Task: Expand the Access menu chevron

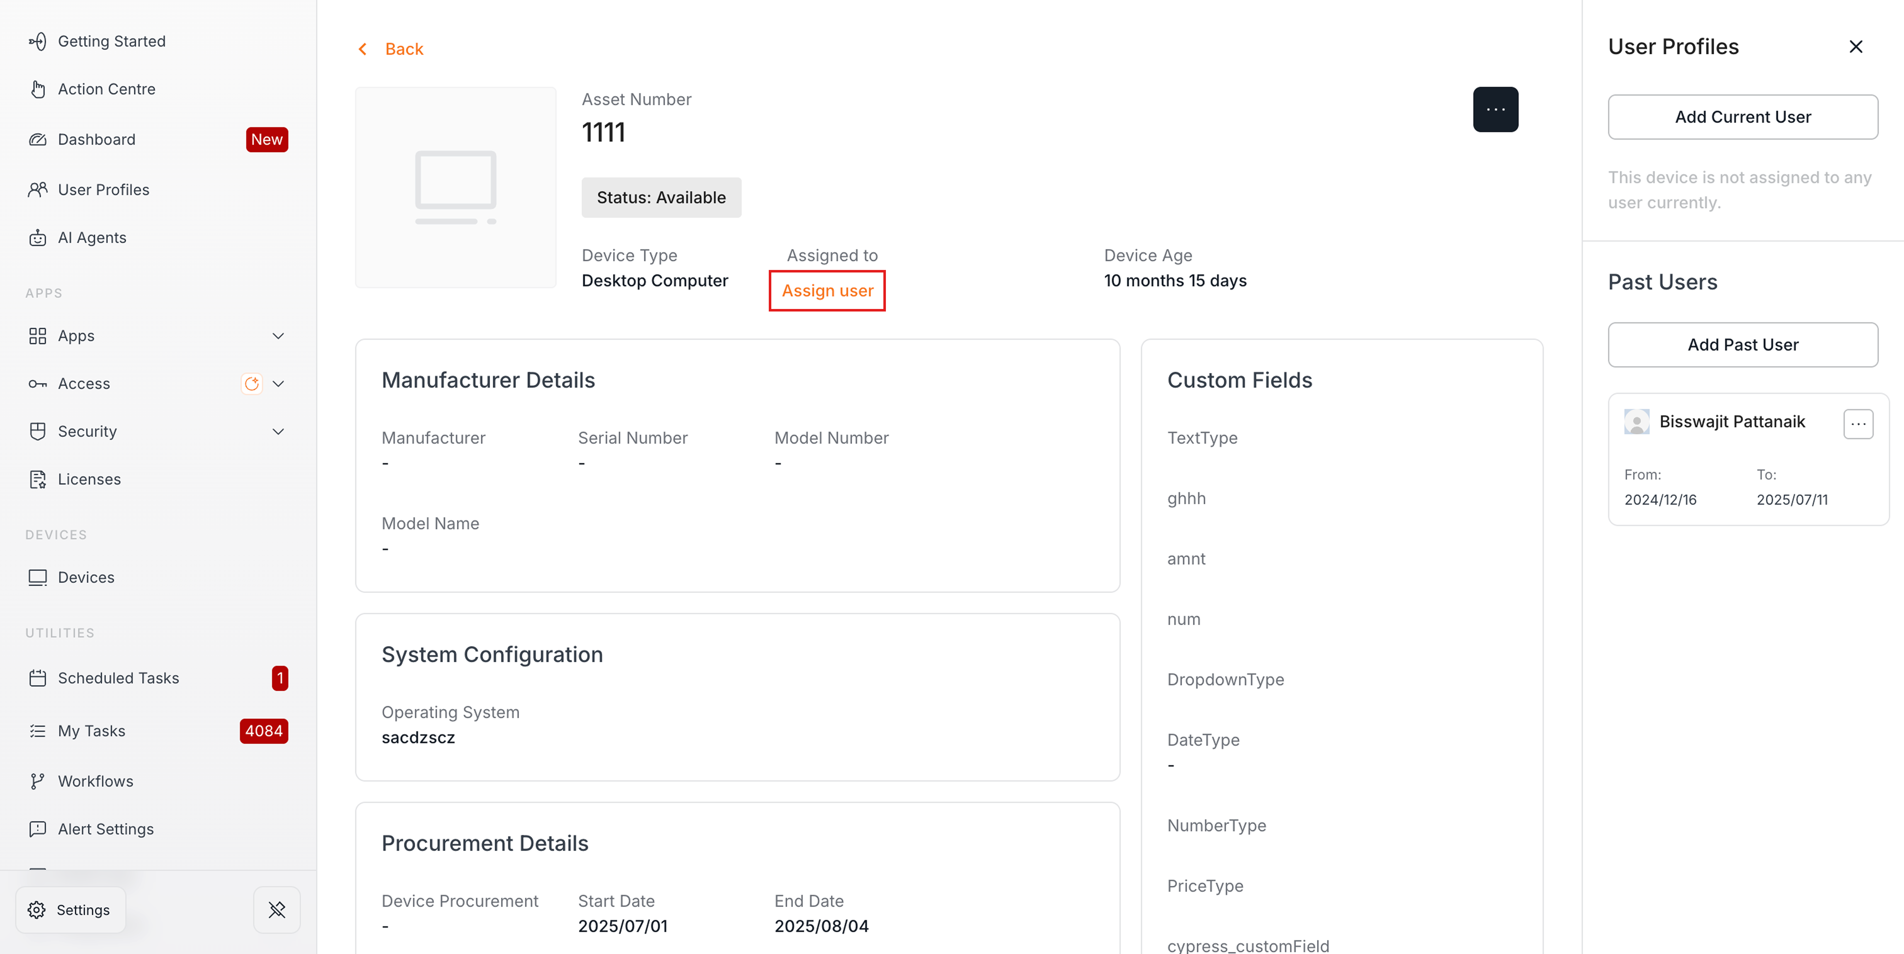Action: (278, 384)
